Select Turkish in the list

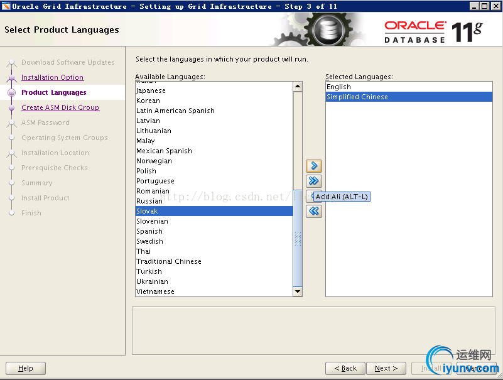point(214,271)
